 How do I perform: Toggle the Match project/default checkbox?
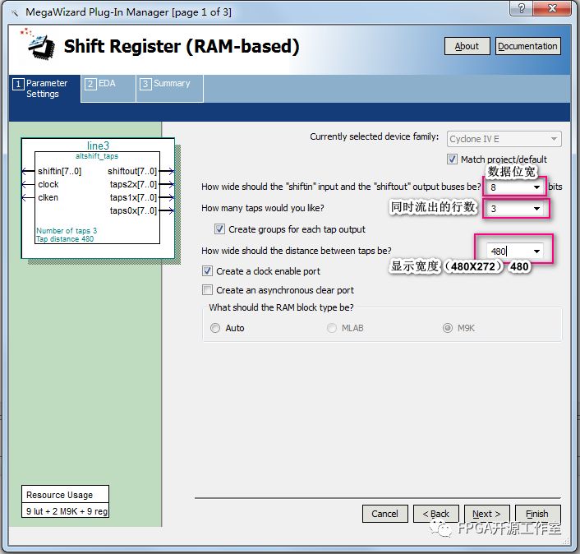453,159
